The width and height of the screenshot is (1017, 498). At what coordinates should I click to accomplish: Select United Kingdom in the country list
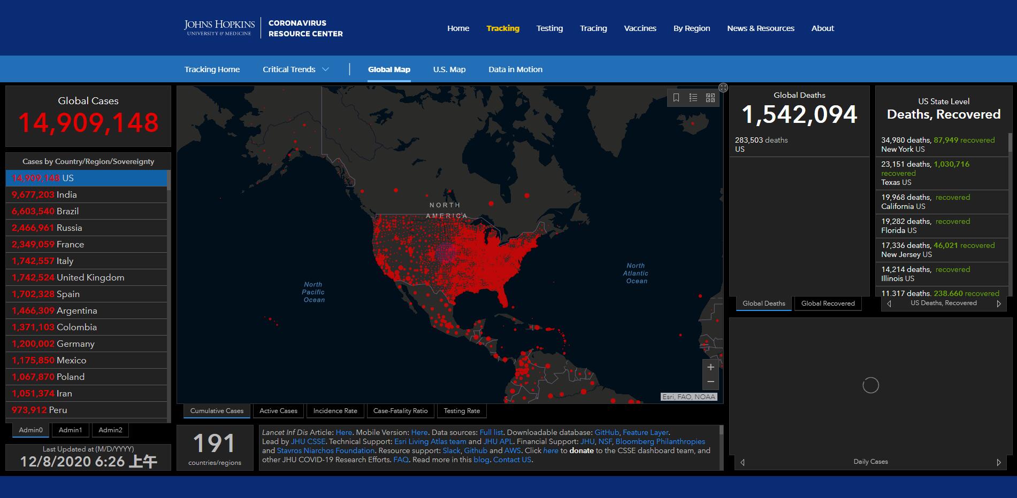[86, 277]
